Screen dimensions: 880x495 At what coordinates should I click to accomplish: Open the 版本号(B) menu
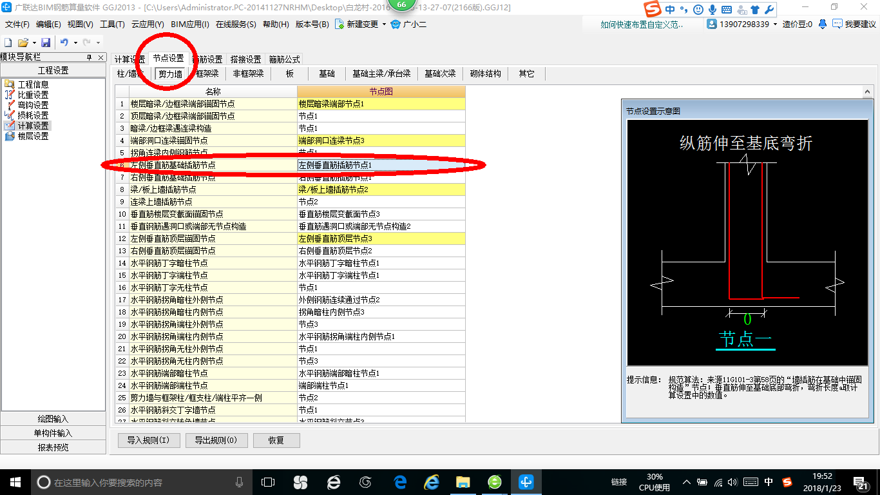(312, 24)
